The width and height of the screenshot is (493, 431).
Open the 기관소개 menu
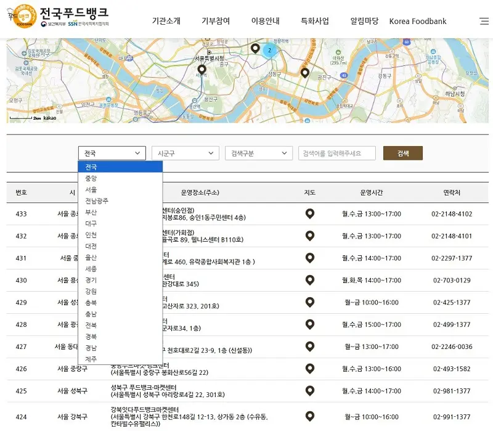click(166, 21)
